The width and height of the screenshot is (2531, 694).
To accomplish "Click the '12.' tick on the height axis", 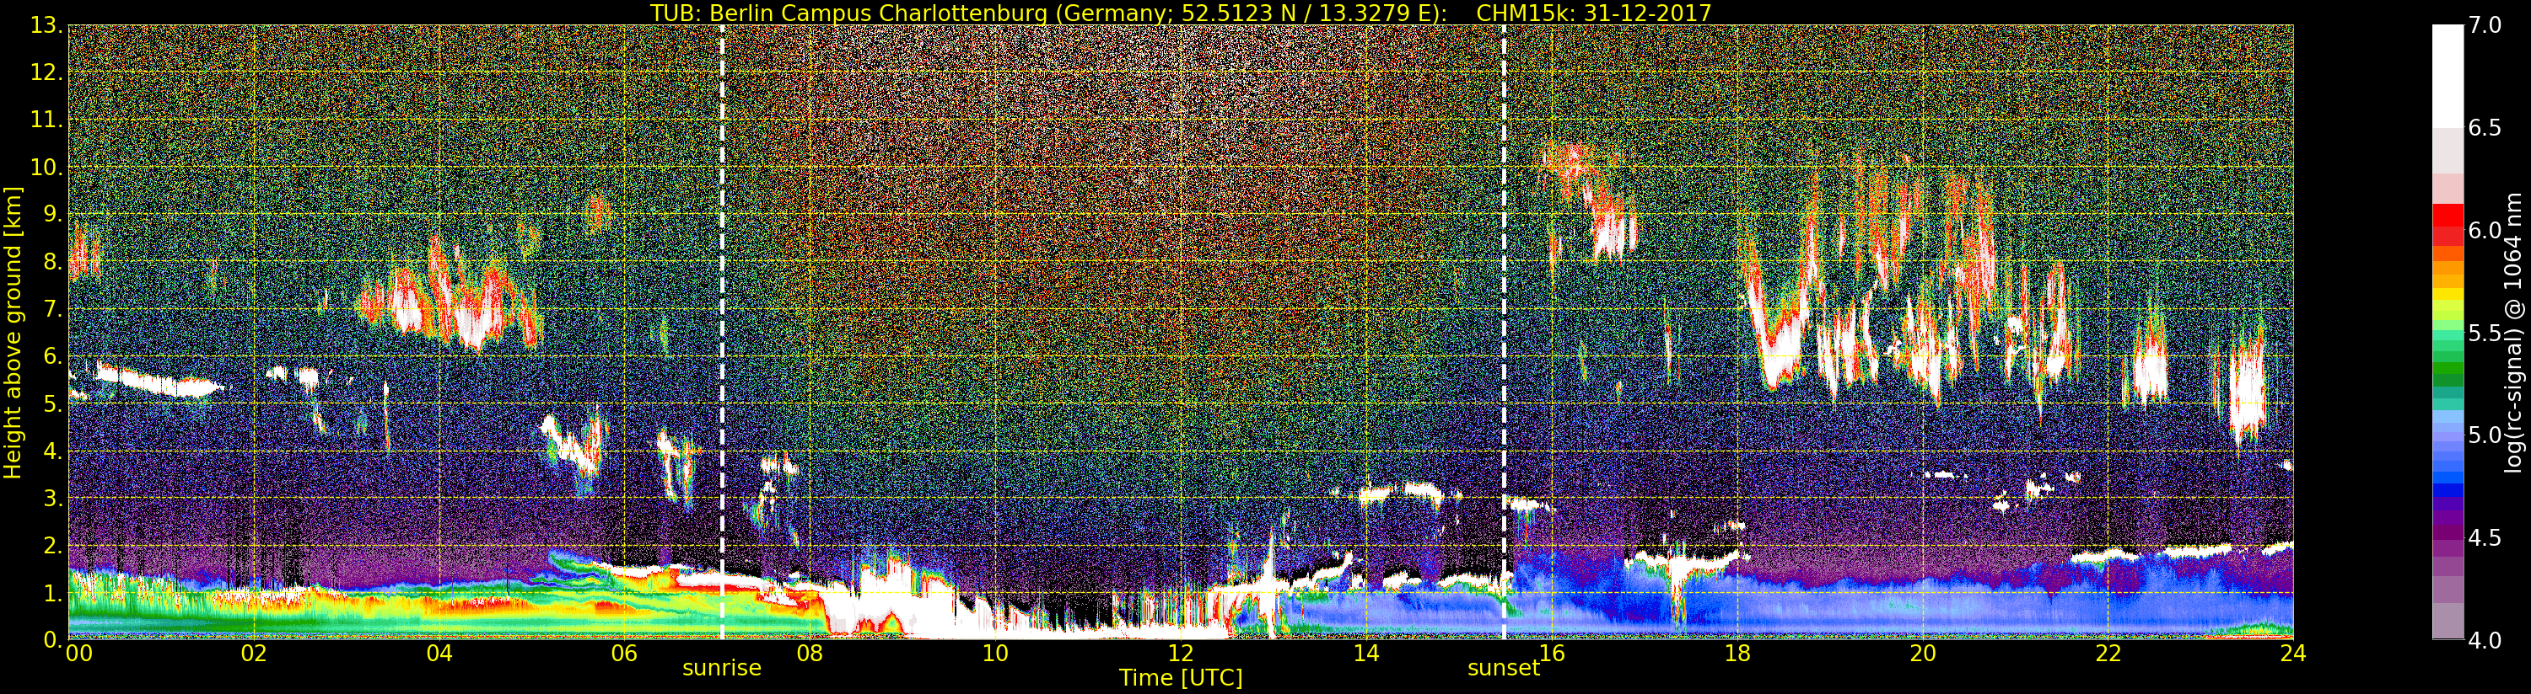I will coord(46,72).
